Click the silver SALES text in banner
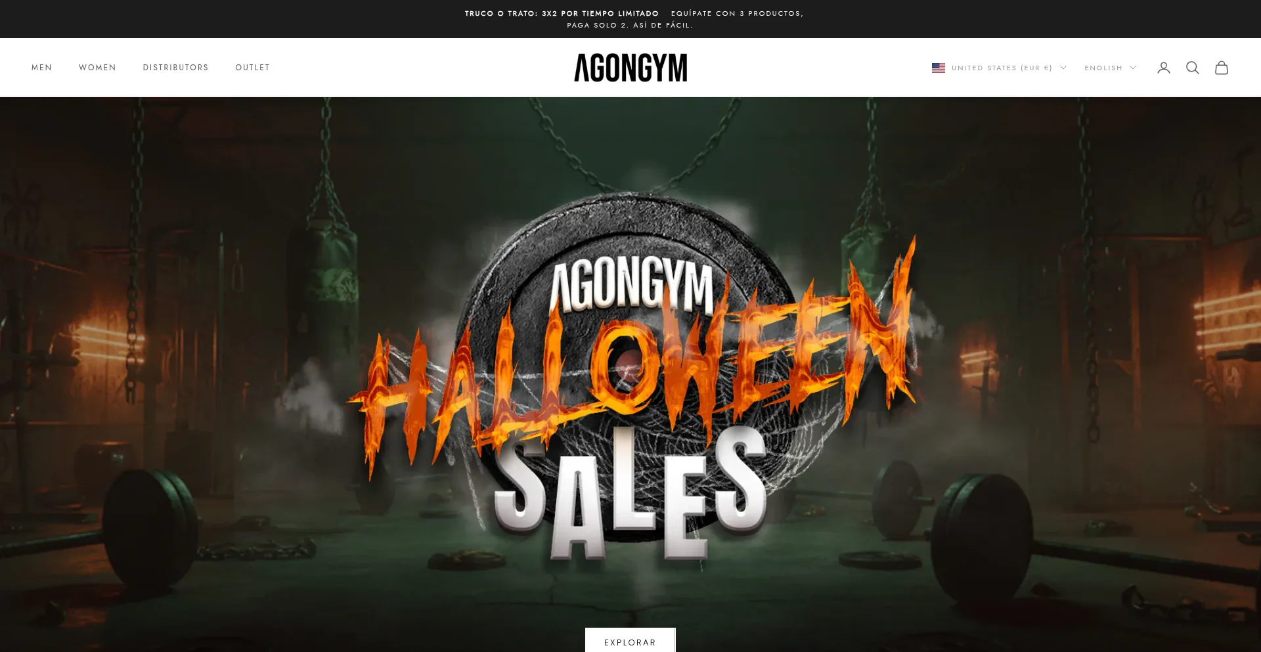 (630, 494)
